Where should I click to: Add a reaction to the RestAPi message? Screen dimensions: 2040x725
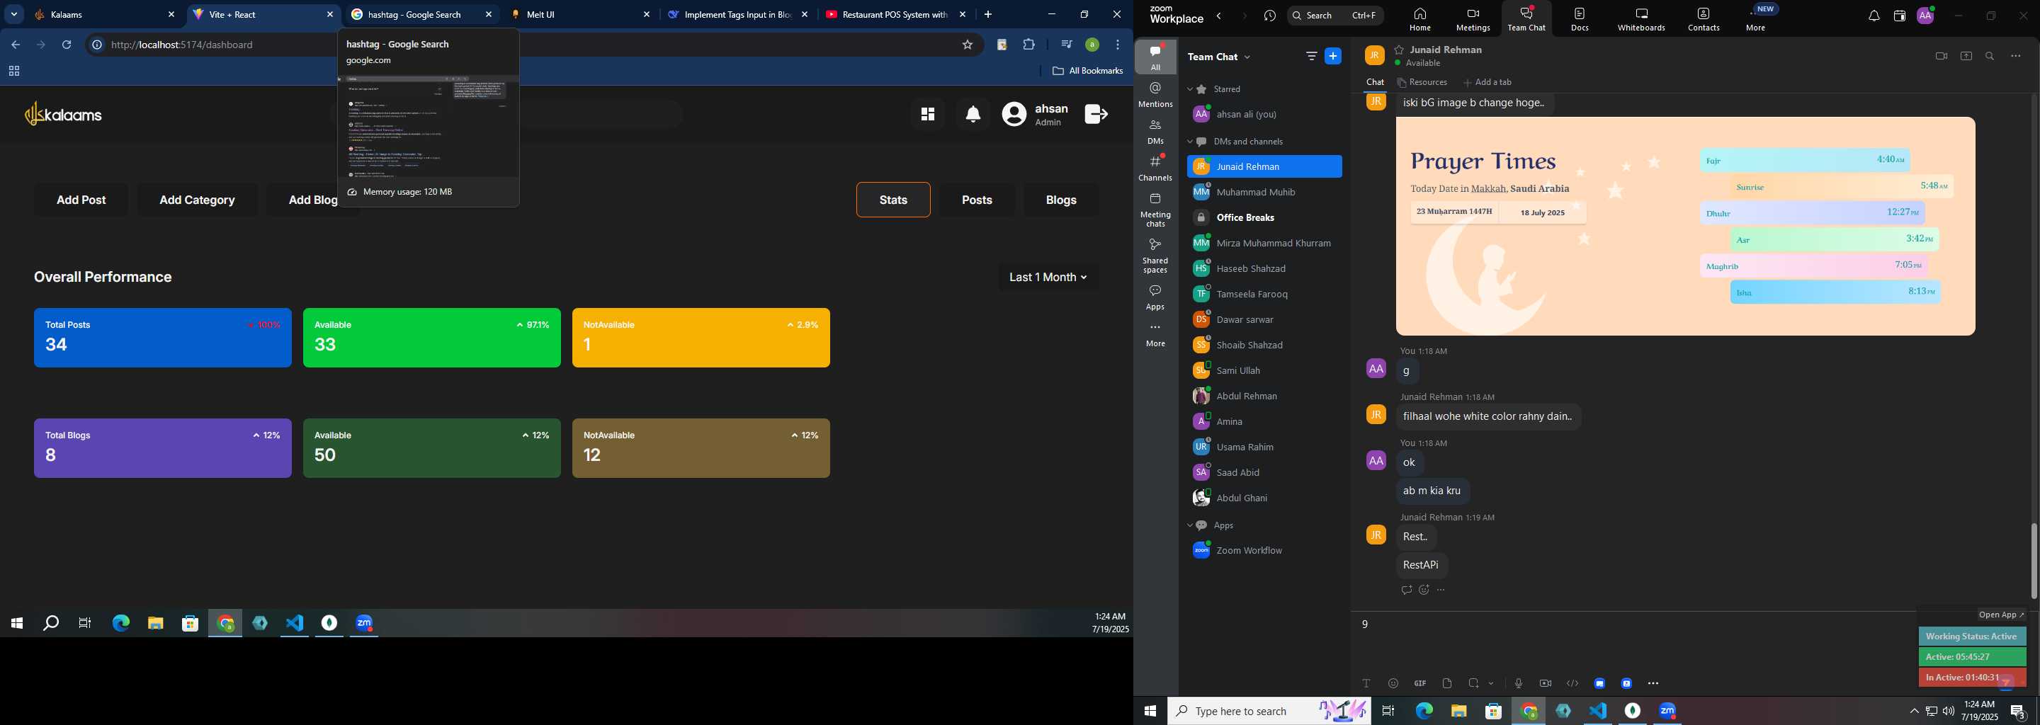coord(1424,590)
